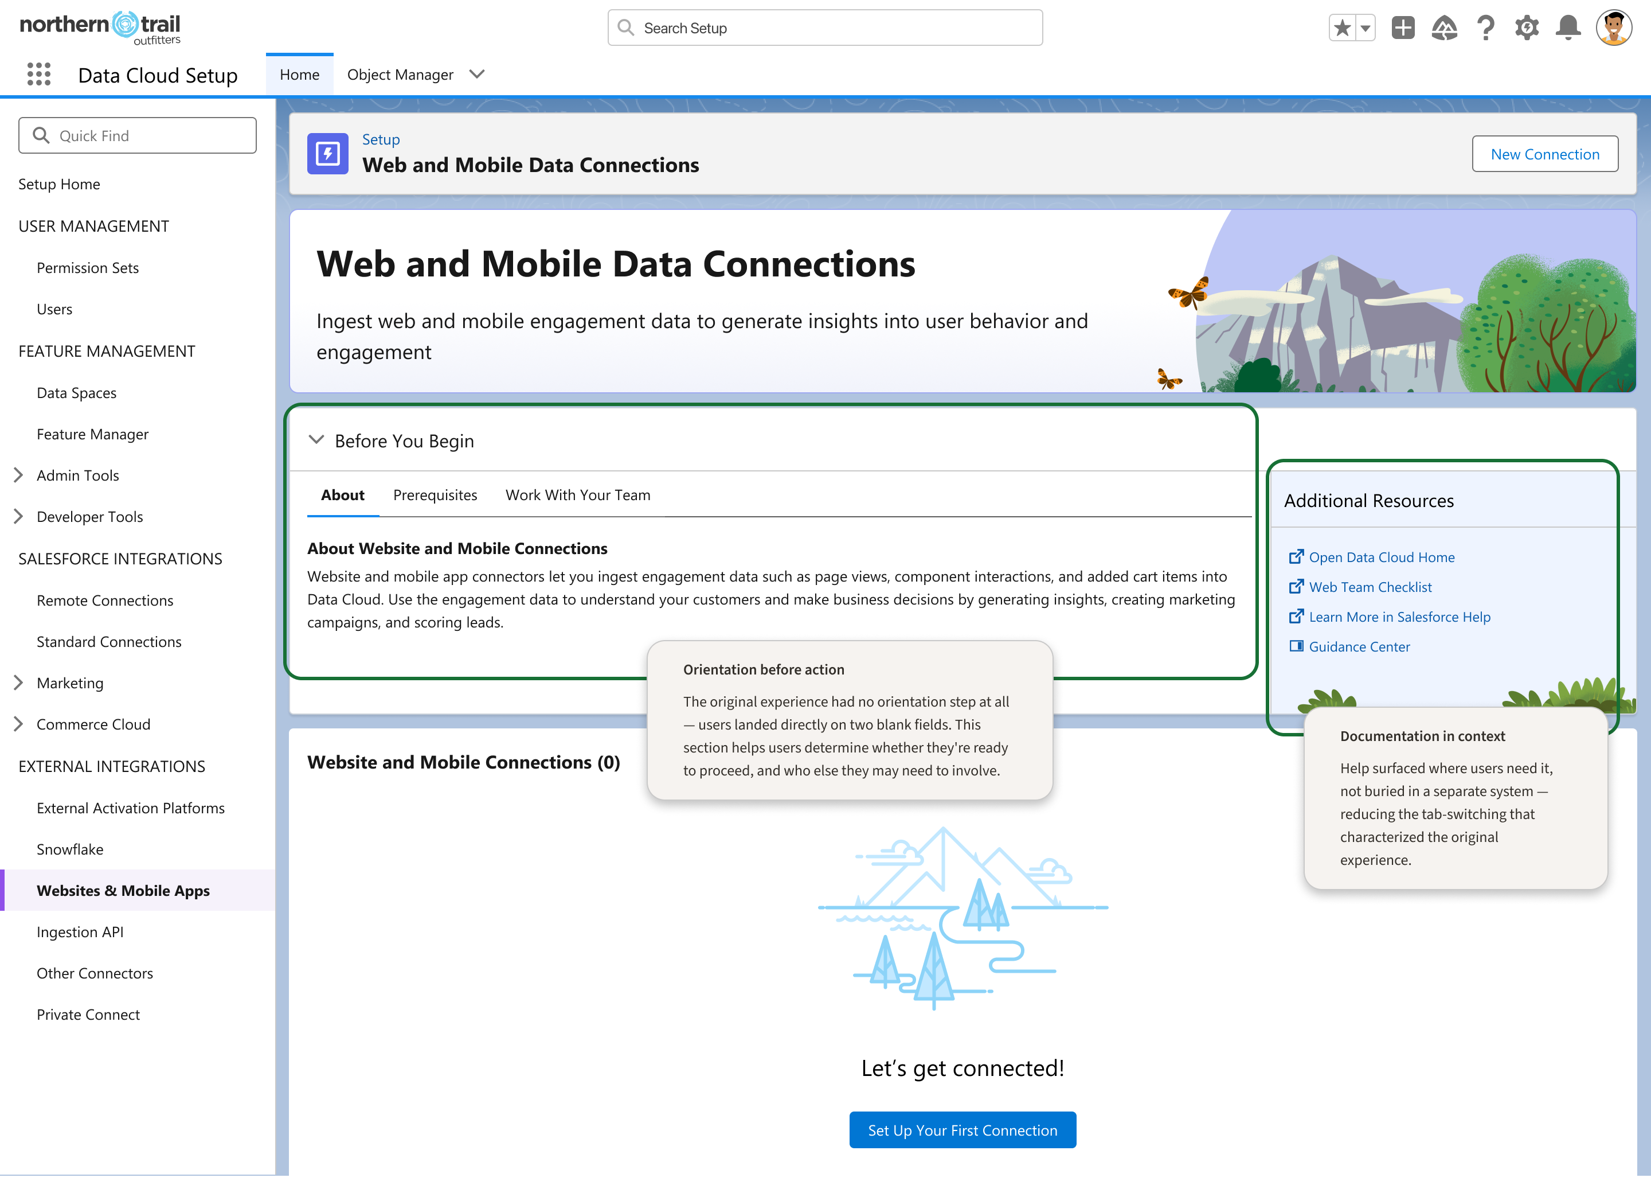Screen dimensions: 1651x1201
Task: Click the 'Additional Resources' heading
Action: (x=1368, y=501)
